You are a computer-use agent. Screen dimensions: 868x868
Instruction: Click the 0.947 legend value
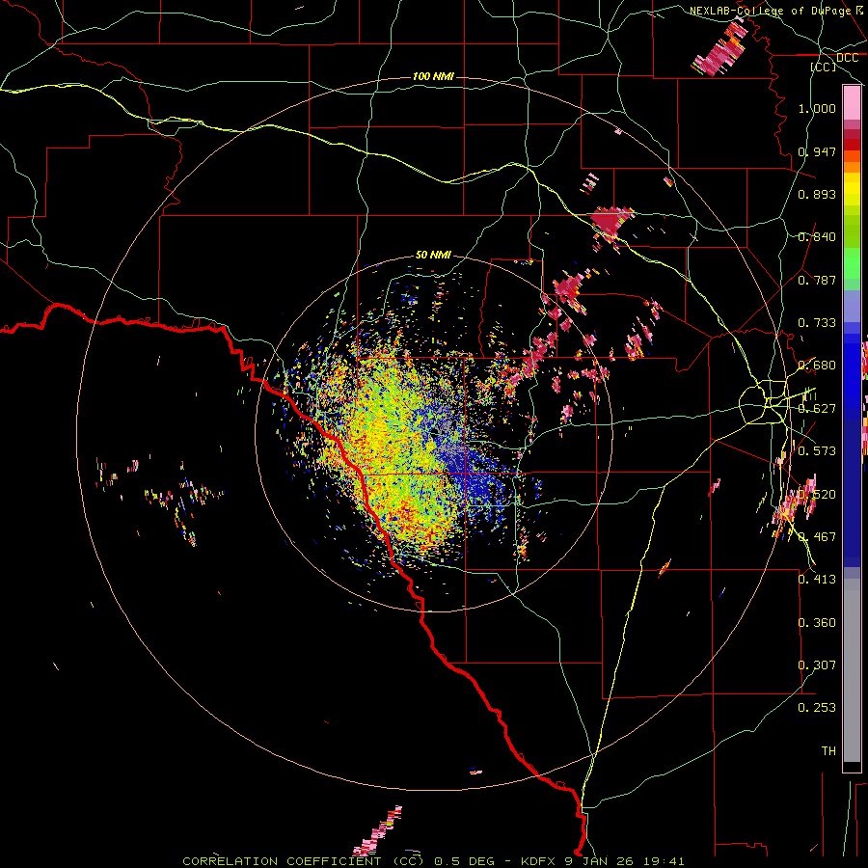pyautogui.click(x=817, y=151)
